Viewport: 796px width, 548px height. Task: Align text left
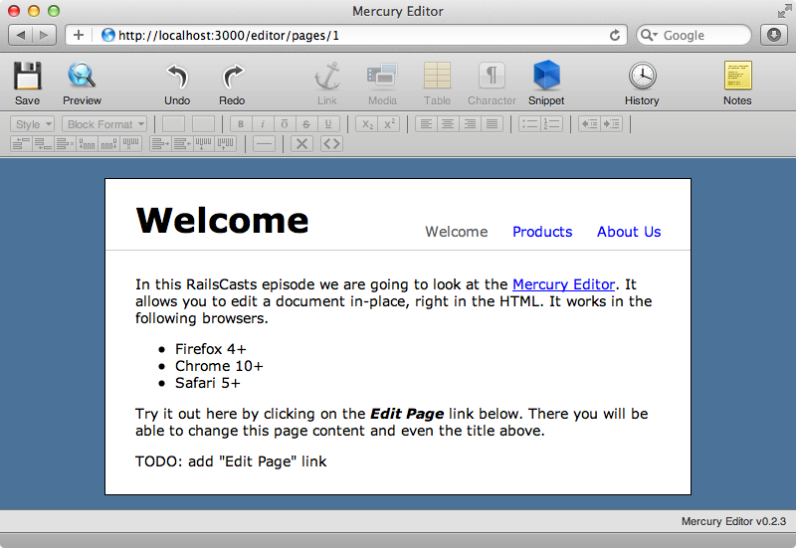[426, 124]
